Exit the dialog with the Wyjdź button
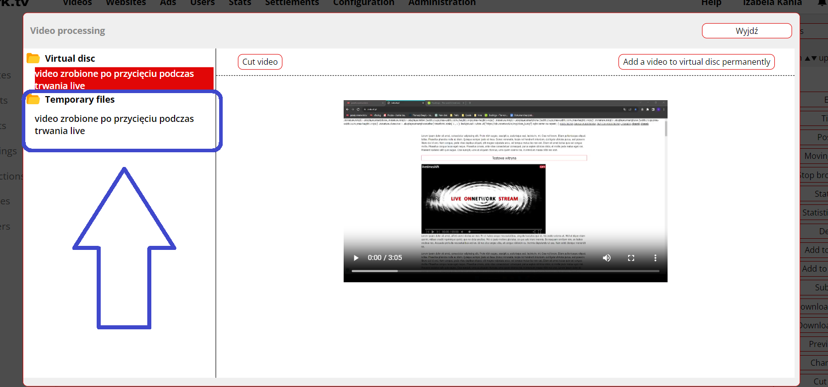 747,31
